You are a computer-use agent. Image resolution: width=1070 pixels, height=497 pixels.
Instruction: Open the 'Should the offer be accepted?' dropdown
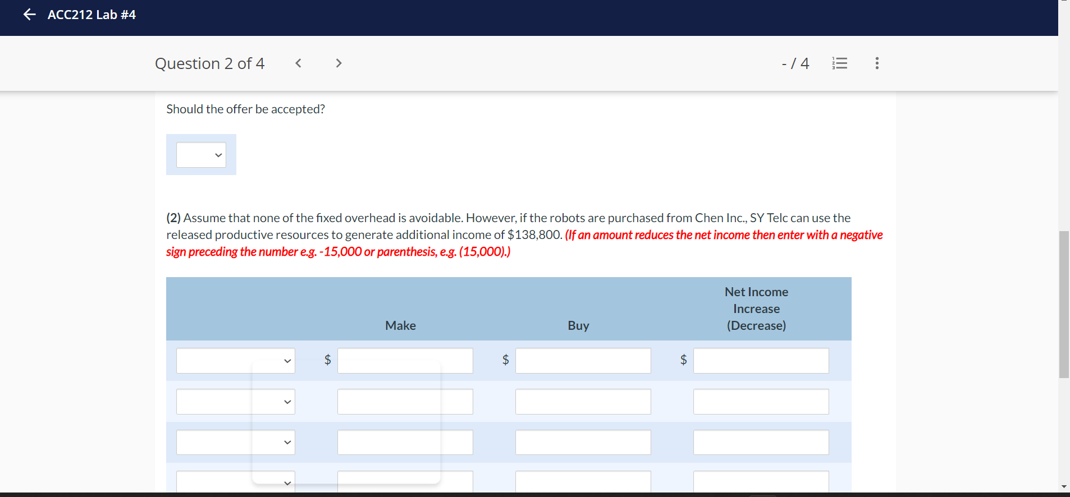pyautogui.click(x=201, y=155)
